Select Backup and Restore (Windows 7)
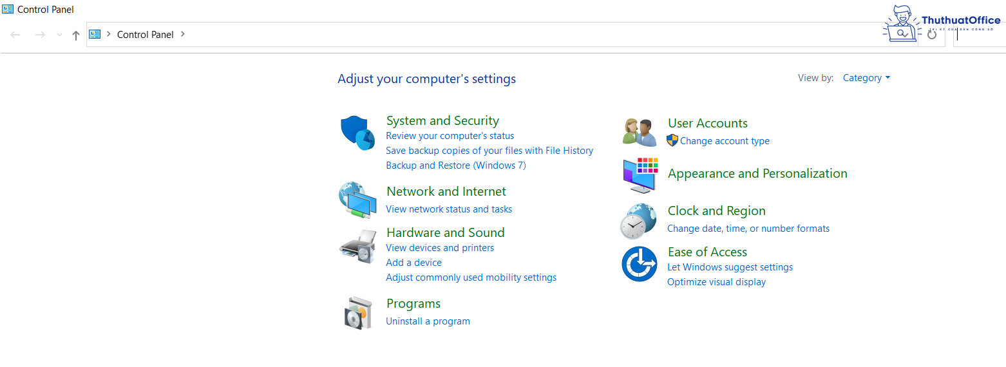Viewport: 1006px width, 367px height. point(455,165)
